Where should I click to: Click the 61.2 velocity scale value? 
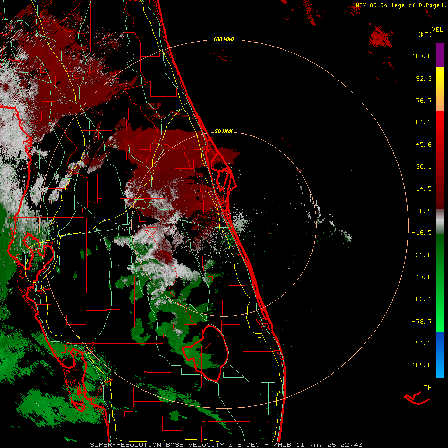coord(424,122)
